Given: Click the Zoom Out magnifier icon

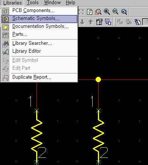Looking at the screenshot, I should tap(115, 12).
